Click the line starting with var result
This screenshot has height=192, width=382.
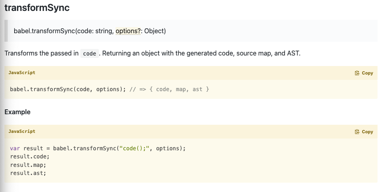pyautogui.click(x=98, y=148)
